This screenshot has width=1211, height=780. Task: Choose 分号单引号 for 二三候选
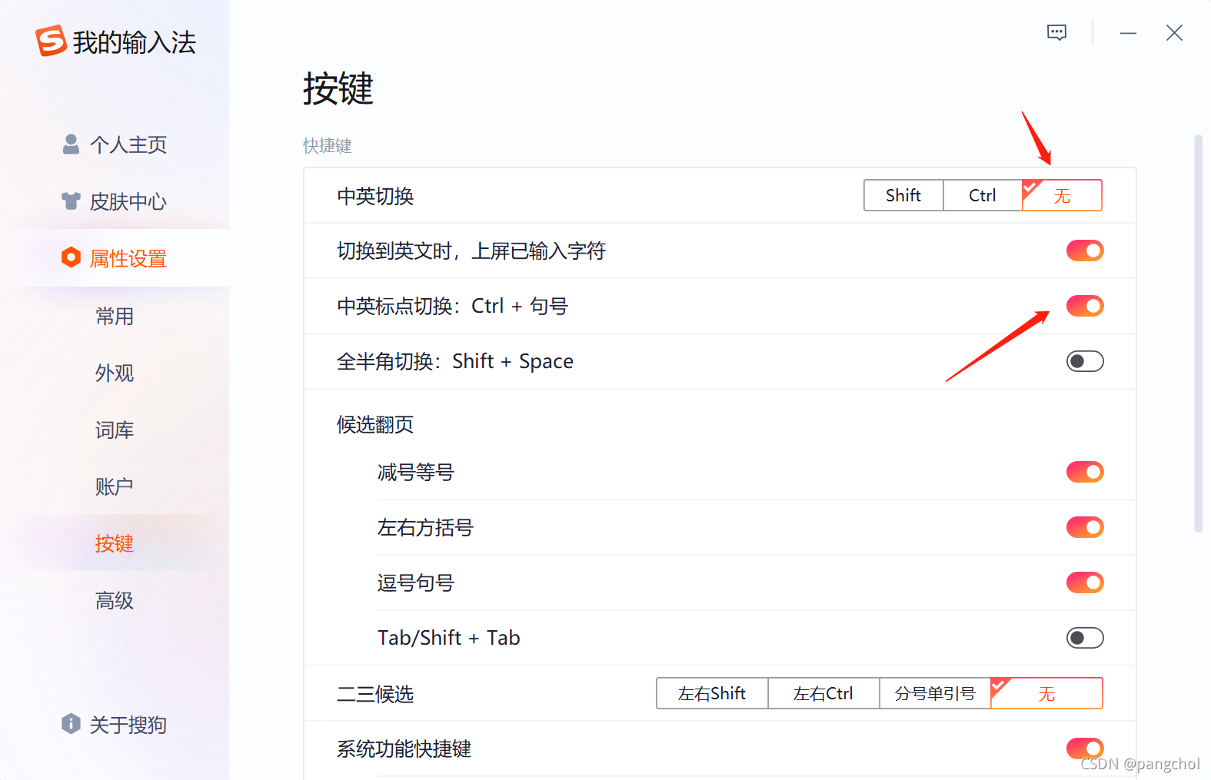(x=935, y=693)
